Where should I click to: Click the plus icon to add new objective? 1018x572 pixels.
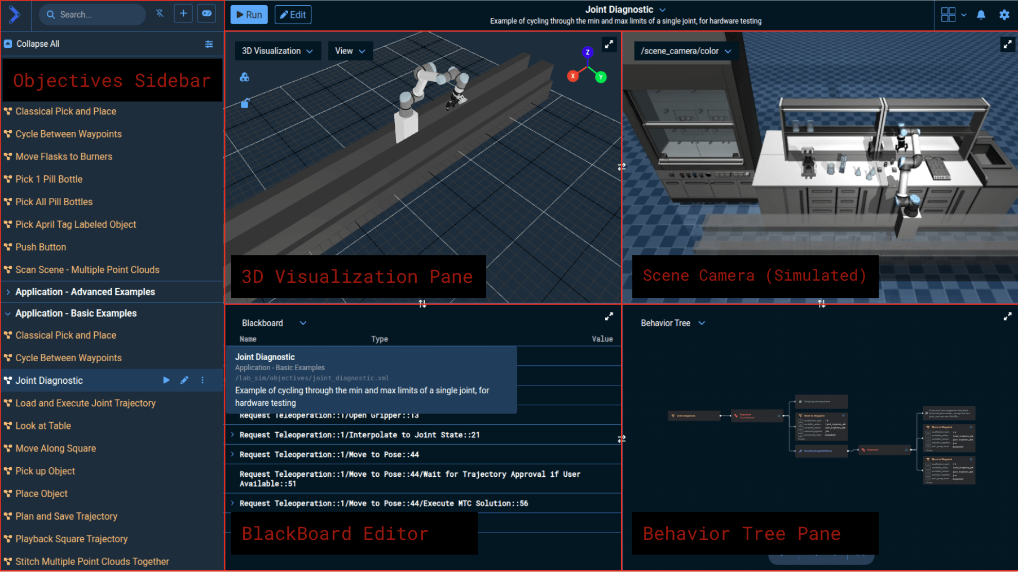click(183, 14)
